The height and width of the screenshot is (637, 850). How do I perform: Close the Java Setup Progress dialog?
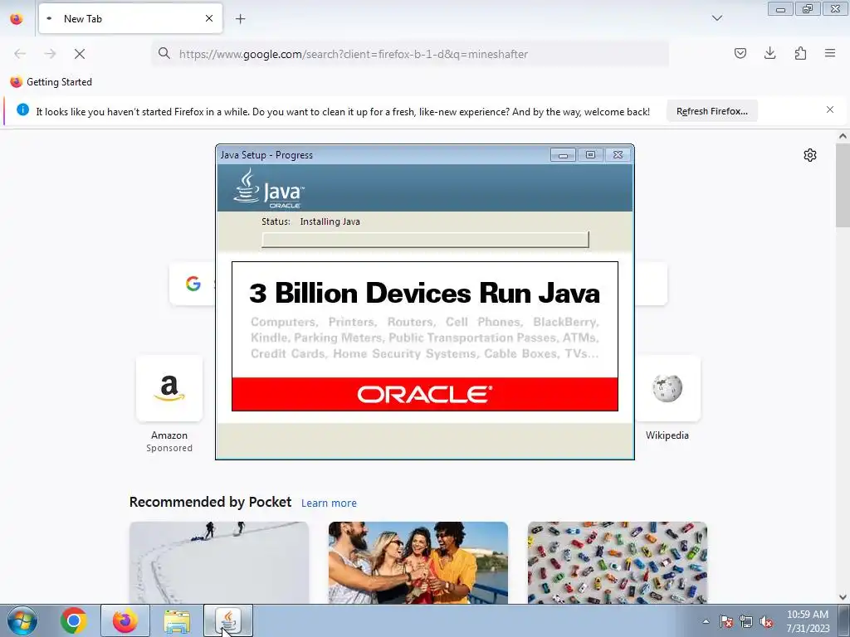pyautogui.click(x=618, y=155)
